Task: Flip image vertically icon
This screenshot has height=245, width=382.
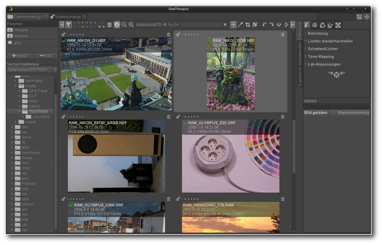Action: click(x=286, y=25)
